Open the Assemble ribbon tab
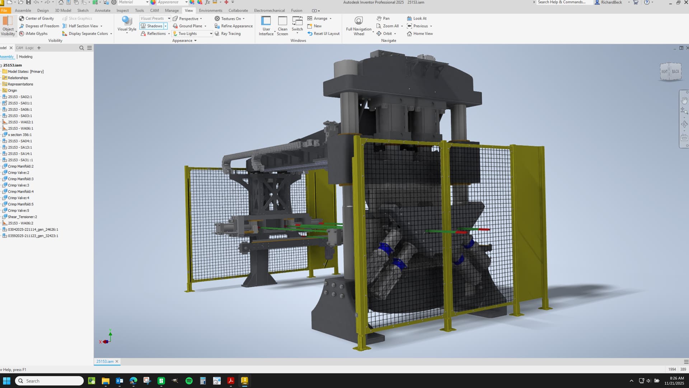 (x=23, y=10)
